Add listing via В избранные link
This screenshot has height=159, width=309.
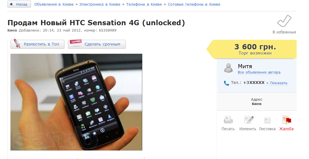click(284, 32)
